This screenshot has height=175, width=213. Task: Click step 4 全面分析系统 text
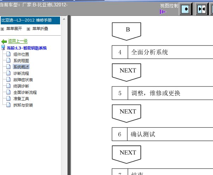point(149,52)
